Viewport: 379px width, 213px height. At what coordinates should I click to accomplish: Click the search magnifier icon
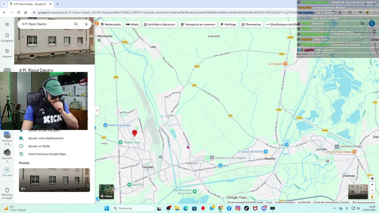coord(76,24)
